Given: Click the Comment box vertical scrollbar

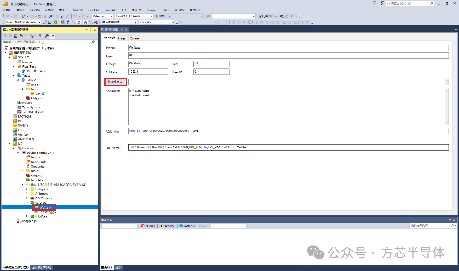Looking at the screenshot, I should [447, 107].
